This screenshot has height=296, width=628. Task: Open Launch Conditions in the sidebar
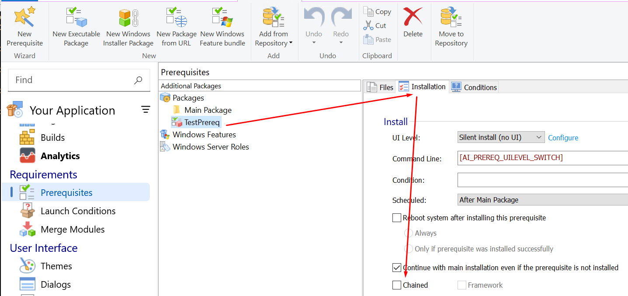click(x=78, y=211)
